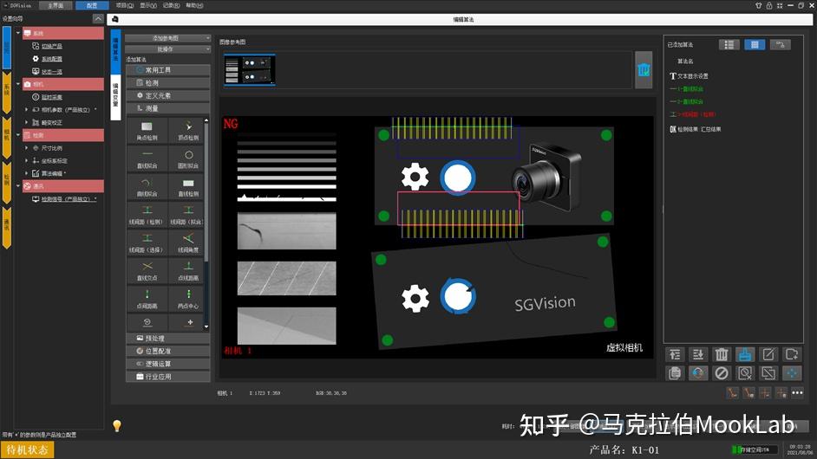Select the 点间距离 point distance tool
Screen dimensions: 817x459
[147, 300]
